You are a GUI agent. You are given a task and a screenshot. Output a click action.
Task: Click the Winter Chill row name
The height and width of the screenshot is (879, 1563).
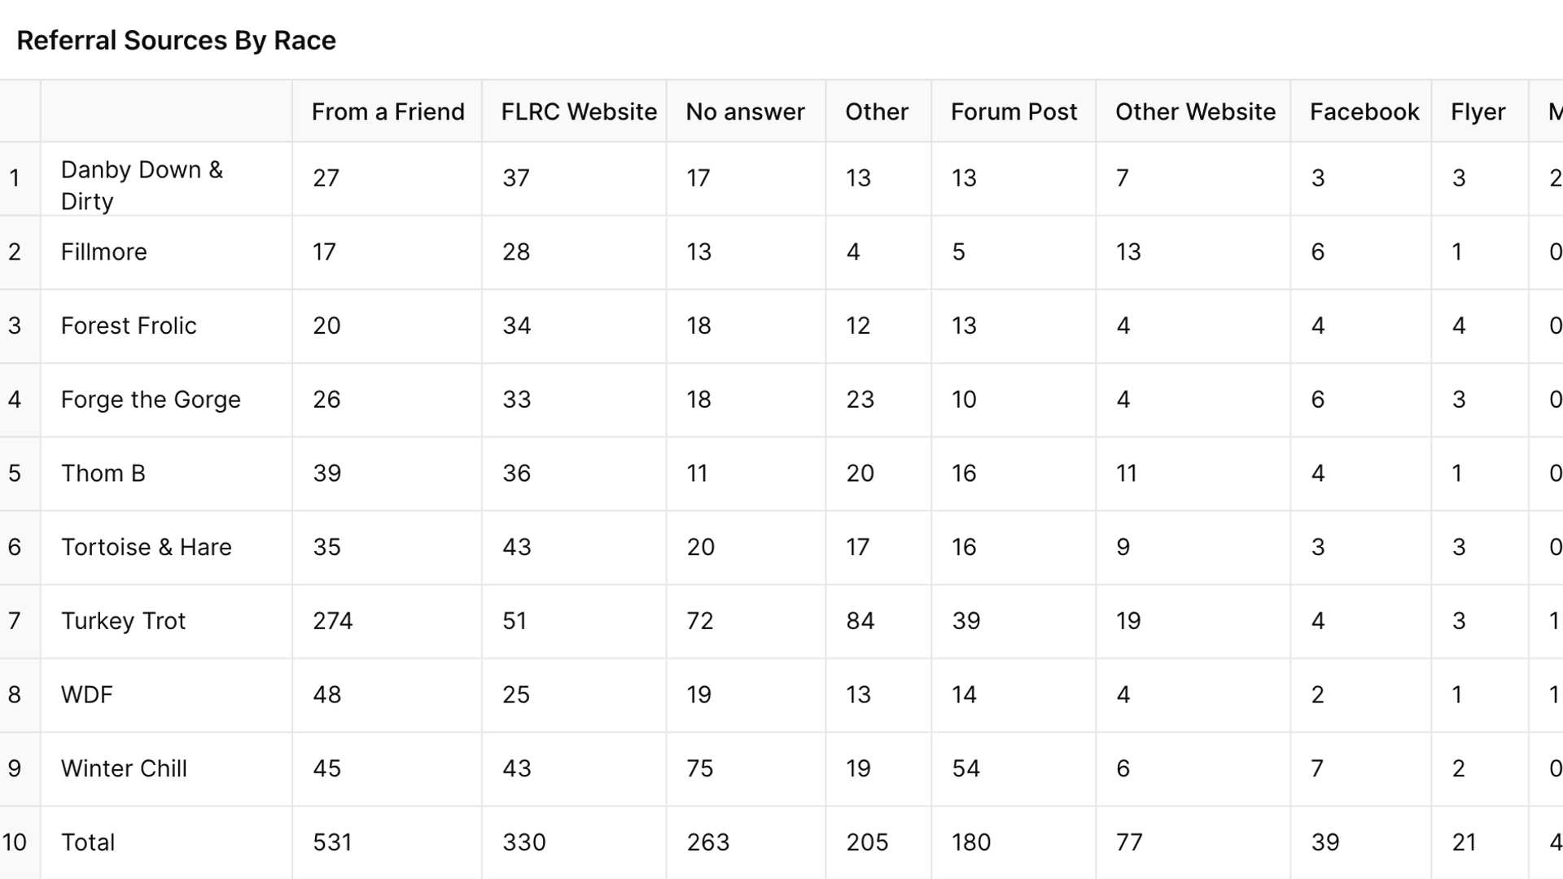tap(124, 768)
